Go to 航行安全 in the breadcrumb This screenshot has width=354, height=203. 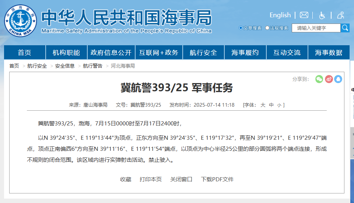coord(37,66)
